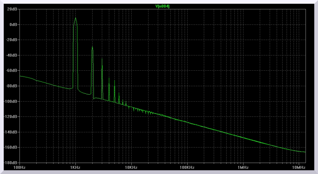
Task: Click the tallest fundamental peak tip near 1KHz
Action: pos(75,18)
